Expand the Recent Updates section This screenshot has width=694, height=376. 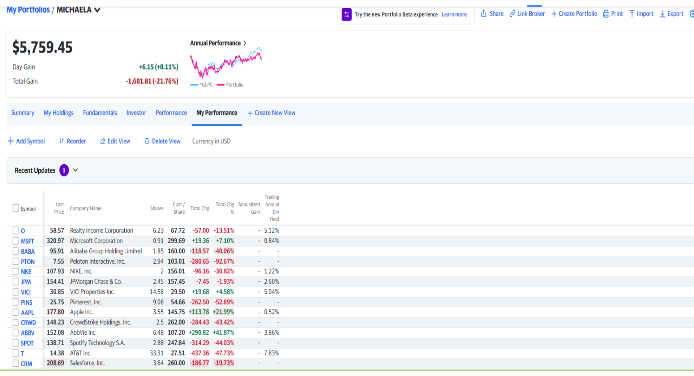pyautogui.click(x=76, y=170)
